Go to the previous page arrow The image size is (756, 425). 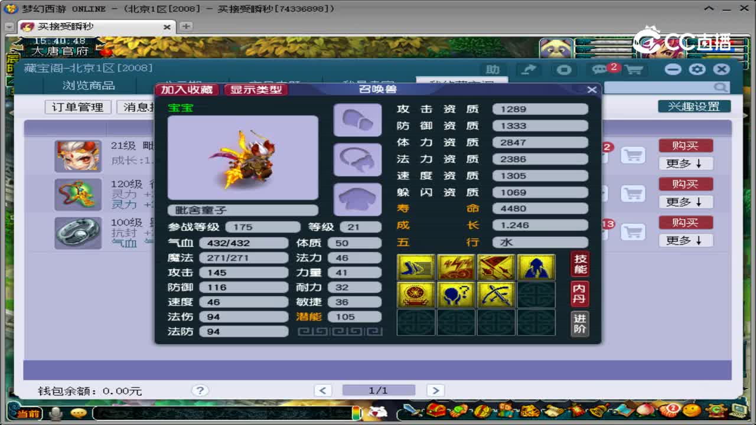coord(322,390)
